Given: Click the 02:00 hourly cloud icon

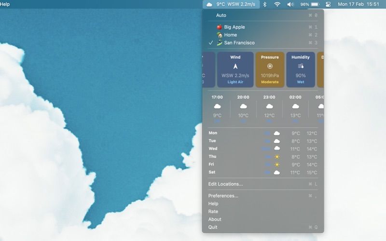Looking at the screenshot, I should click(x=295, y=106).
